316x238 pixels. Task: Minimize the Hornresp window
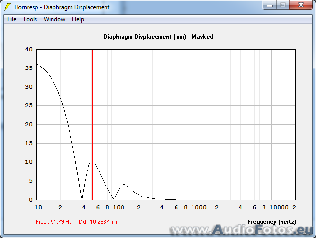[x=271, y=5]
